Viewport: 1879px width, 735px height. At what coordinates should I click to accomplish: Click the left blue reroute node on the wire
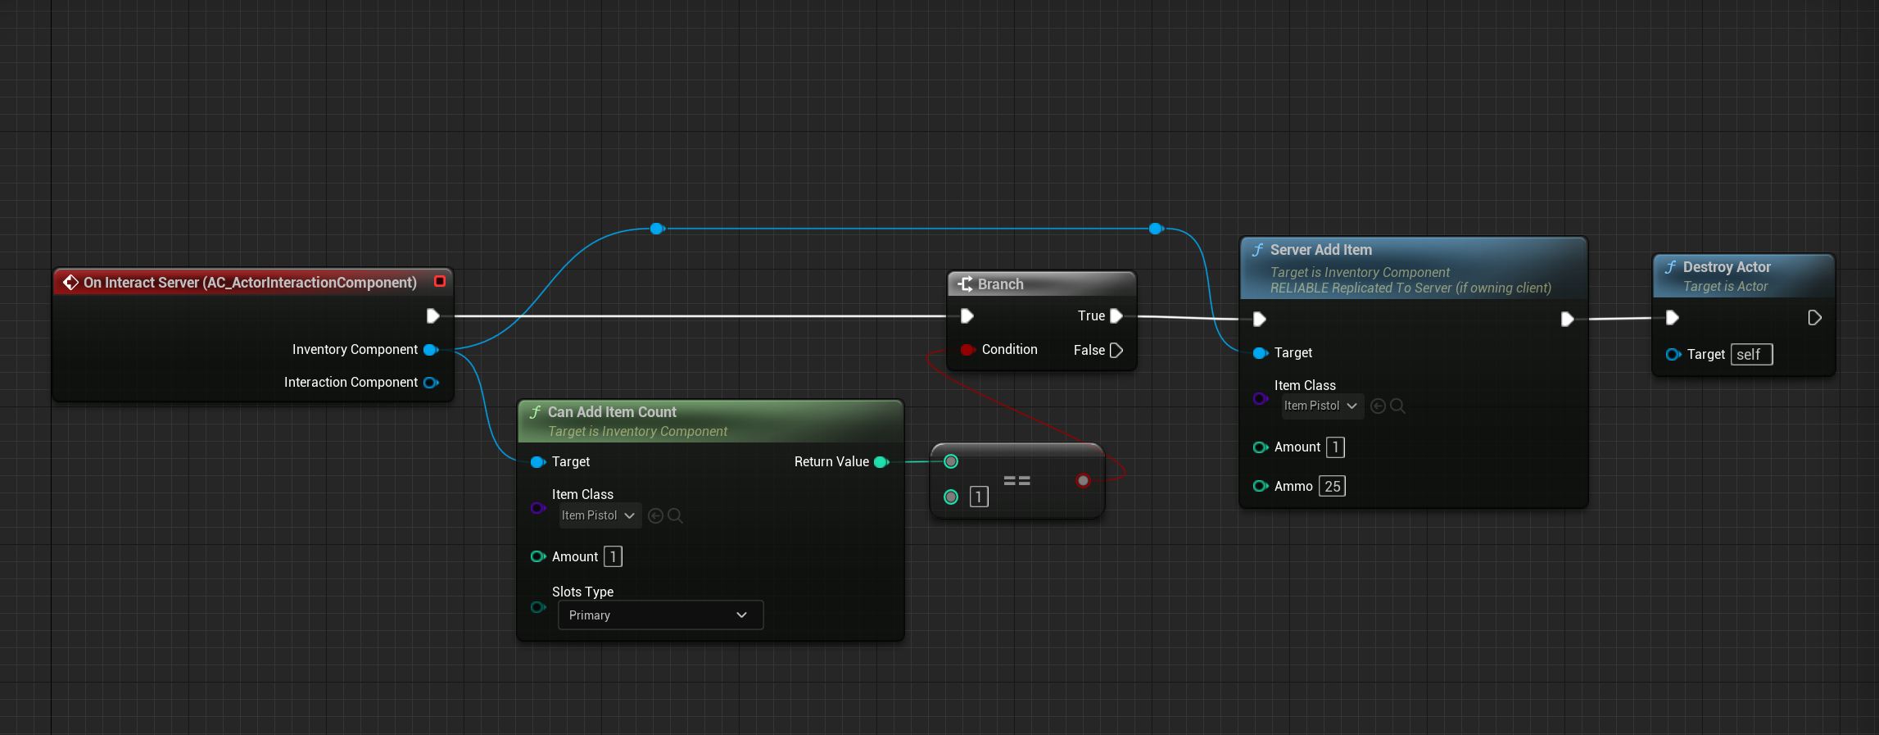657,229
